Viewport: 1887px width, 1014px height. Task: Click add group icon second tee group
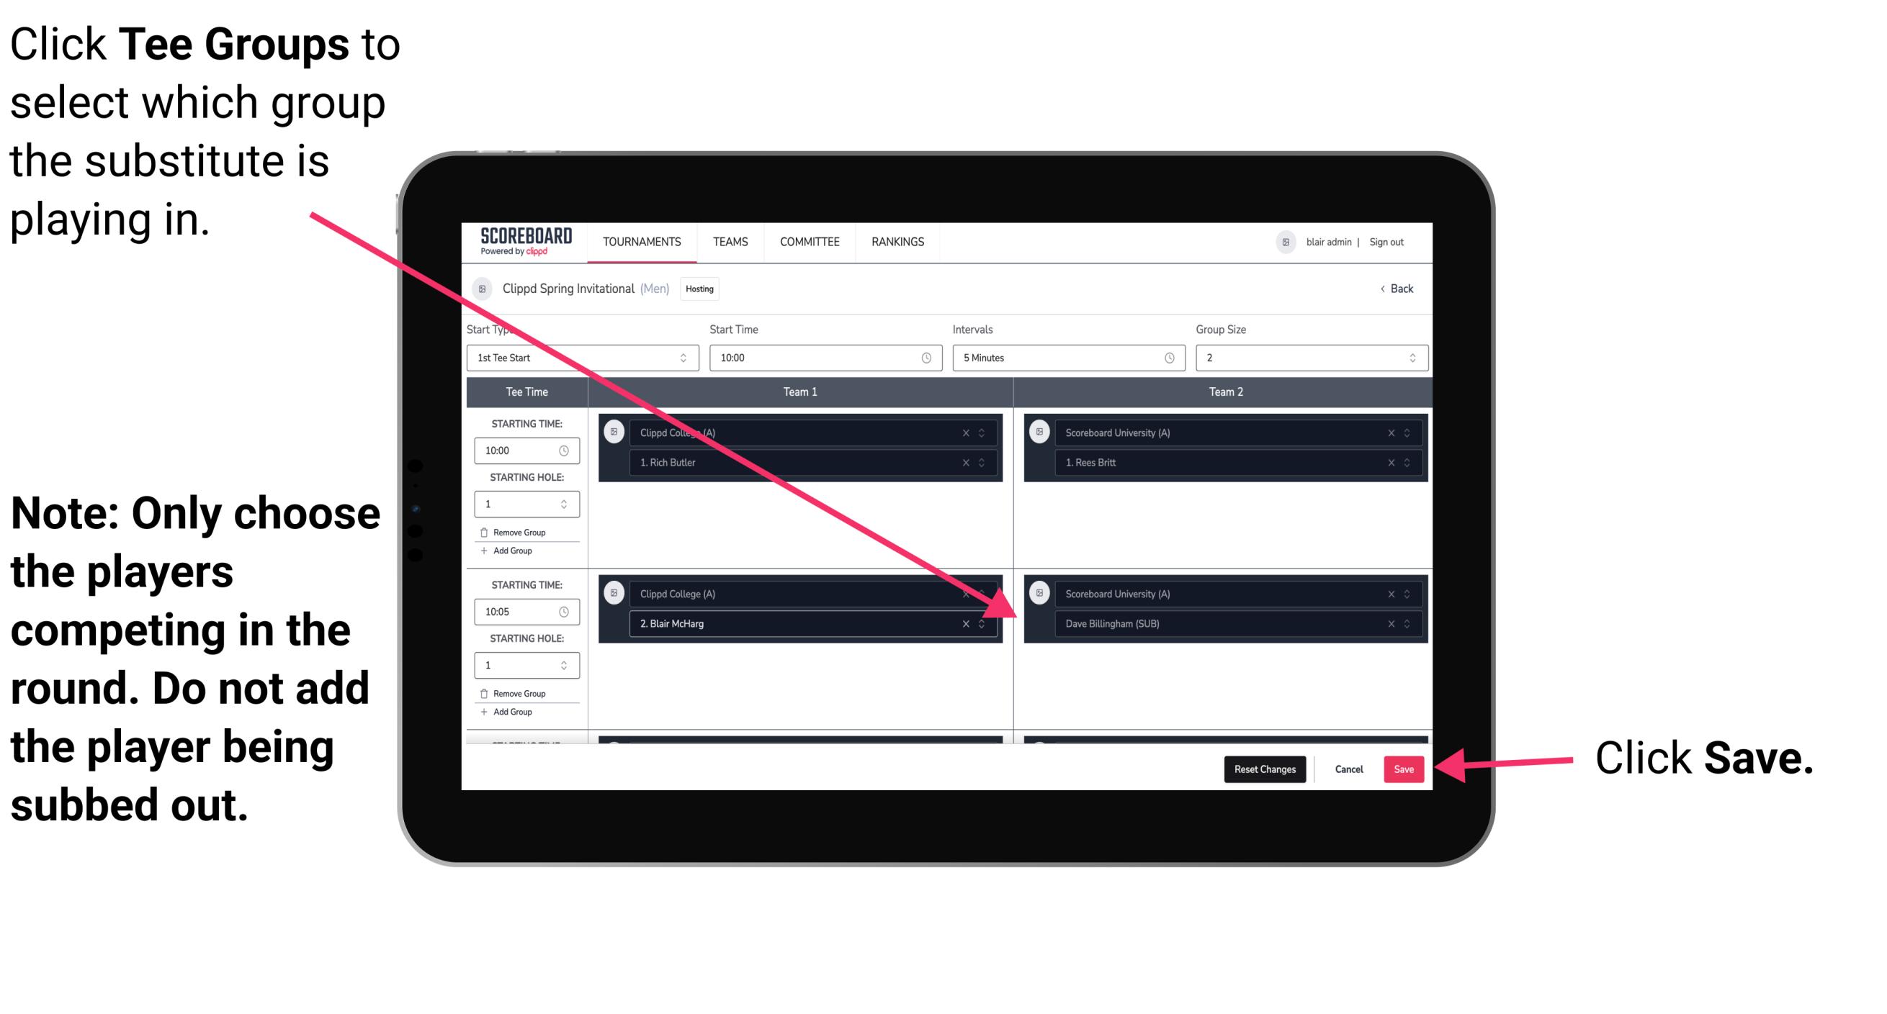tap(490, 713)
